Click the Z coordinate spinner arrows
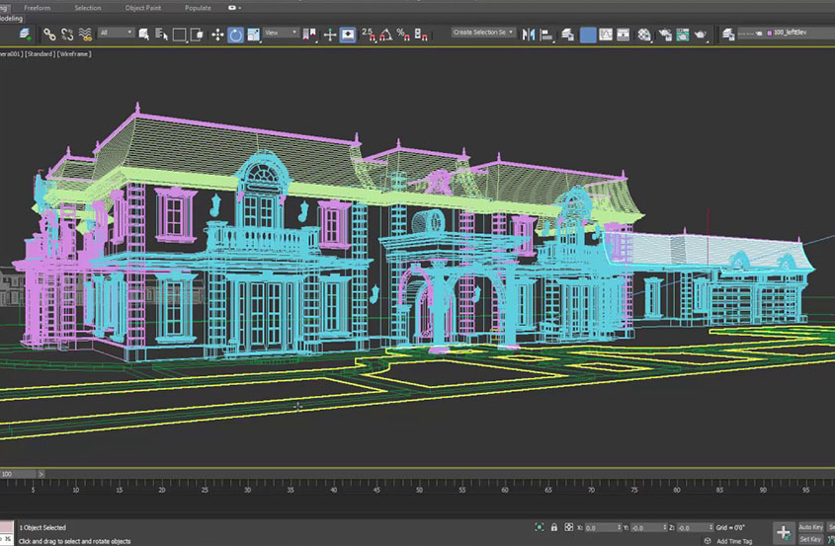The image size is (835, 546). pos(710,528)
